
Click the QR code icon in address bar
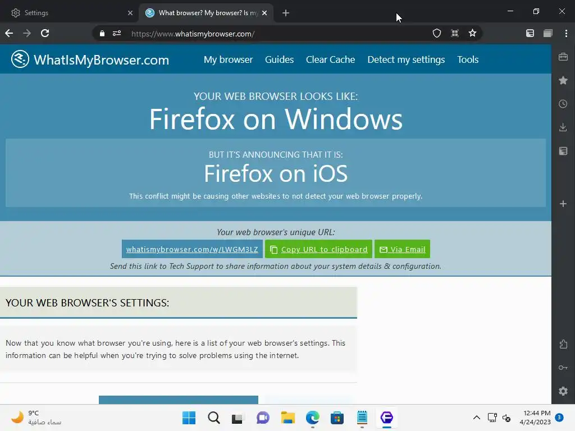point(455,33)
